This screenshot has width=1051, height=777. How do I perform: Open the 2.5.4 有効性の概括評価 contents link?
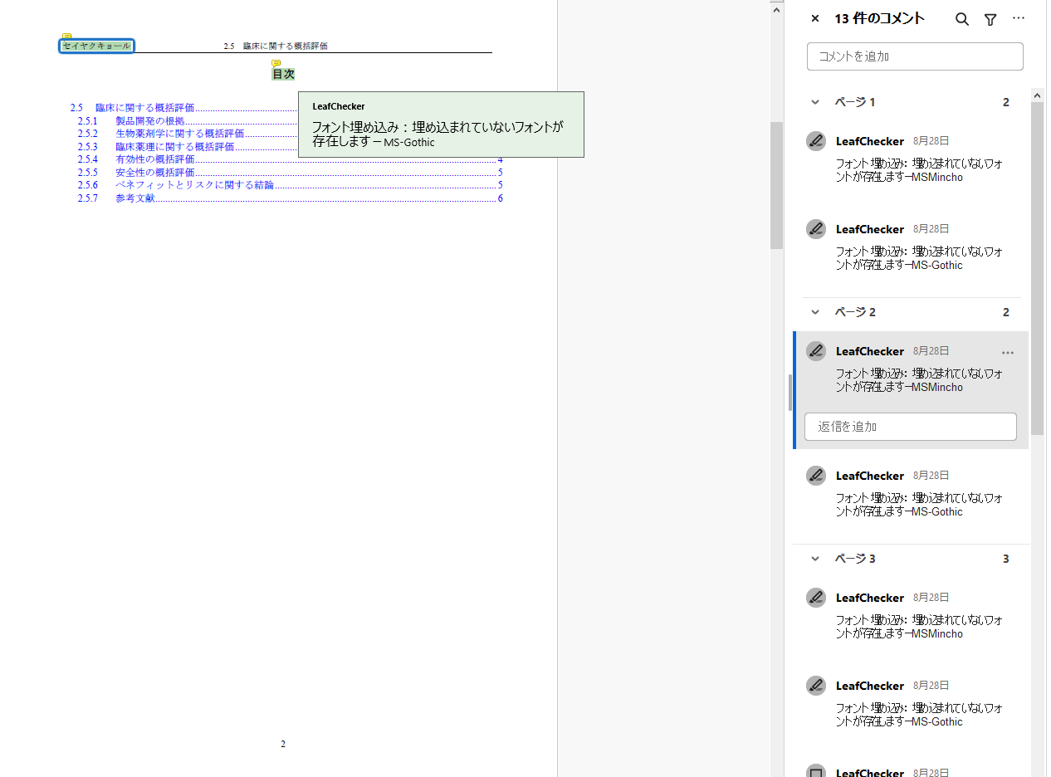tap(155, 159)
